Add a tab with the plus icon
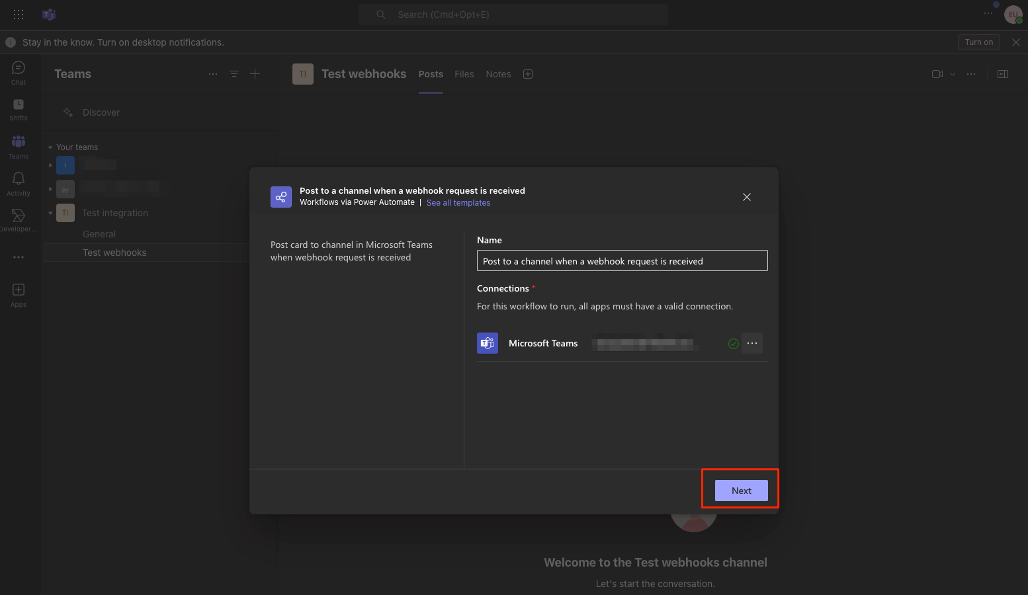This screenshot has width=1028, height=595. [528, 74]
